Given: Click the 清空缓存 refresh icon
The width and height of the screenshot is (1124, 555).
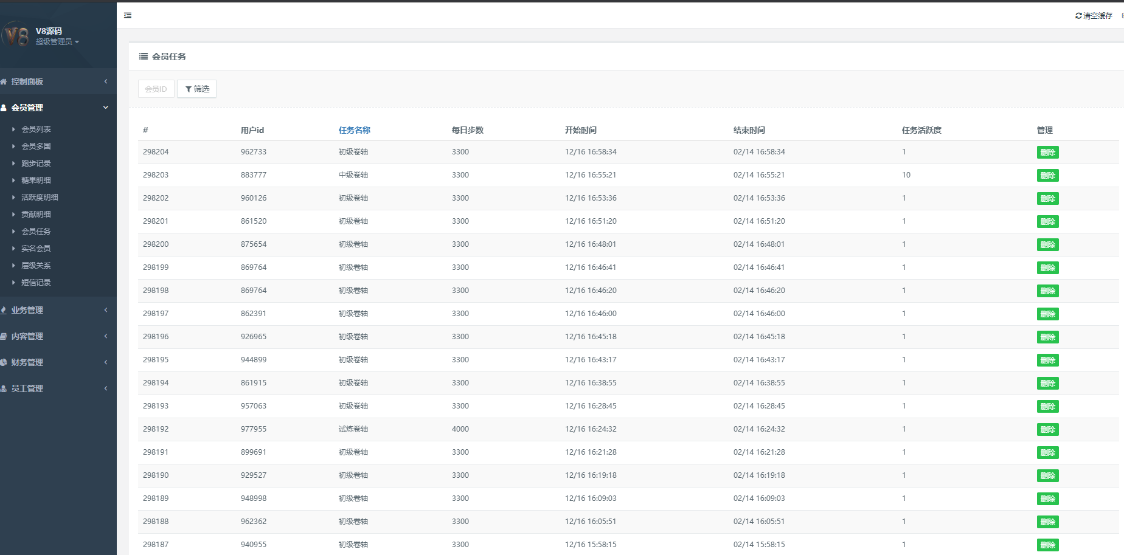Looking at the screenshot, I should pos(1078,16).
